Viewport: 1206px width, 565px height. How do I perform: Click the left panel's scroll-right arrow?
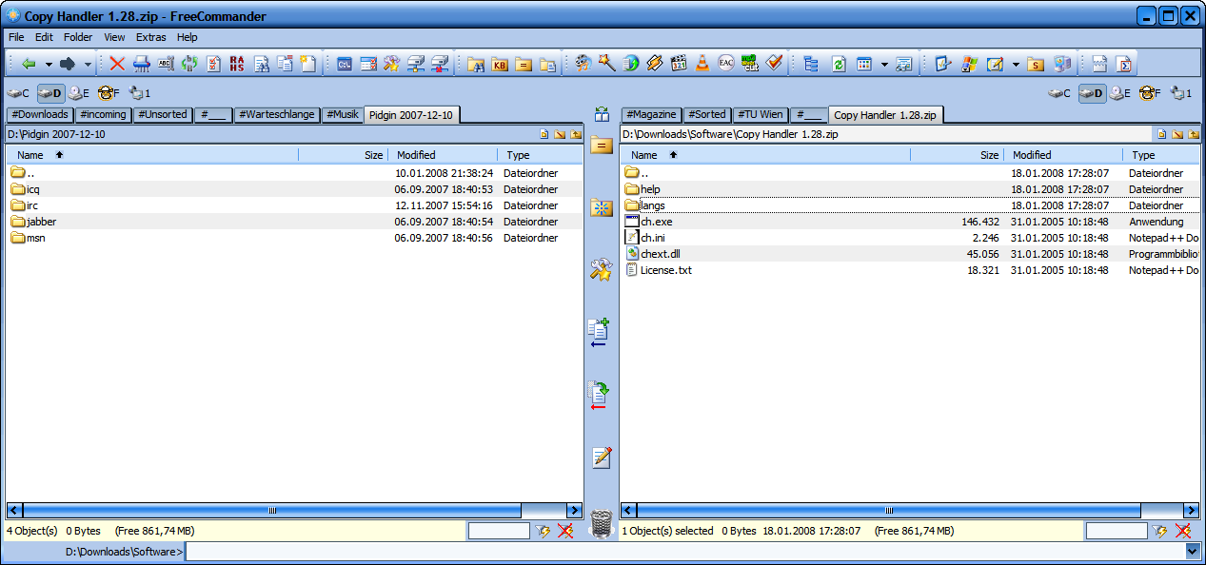[574, 511]
